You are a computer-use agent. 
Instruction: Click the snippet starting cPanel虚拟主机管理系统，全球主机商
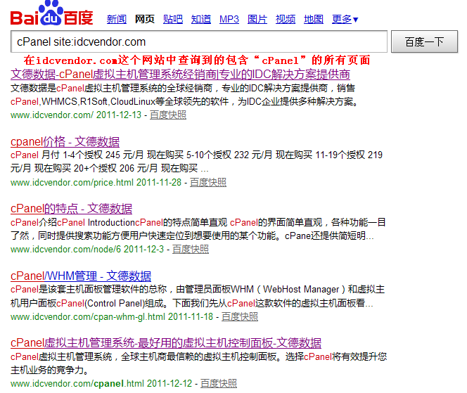(x=198, y=363)
